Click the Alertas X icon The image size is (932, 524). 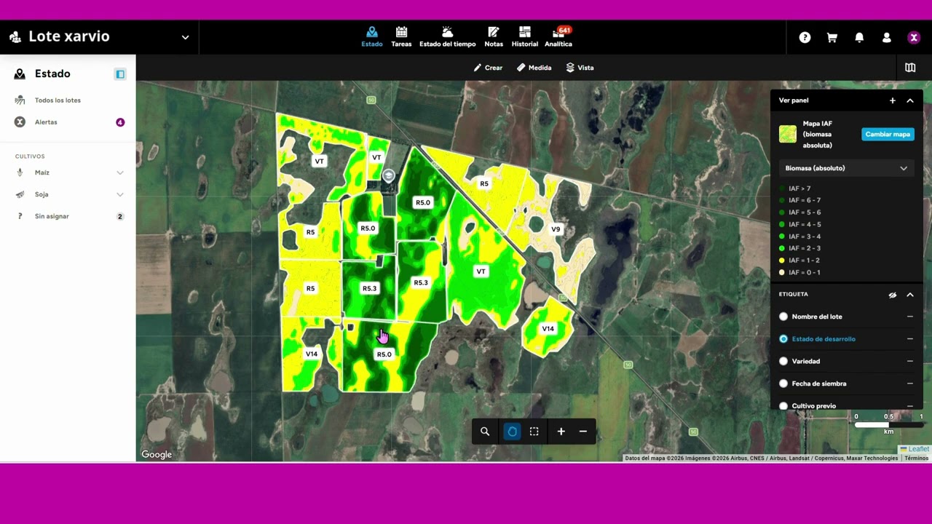20,122
